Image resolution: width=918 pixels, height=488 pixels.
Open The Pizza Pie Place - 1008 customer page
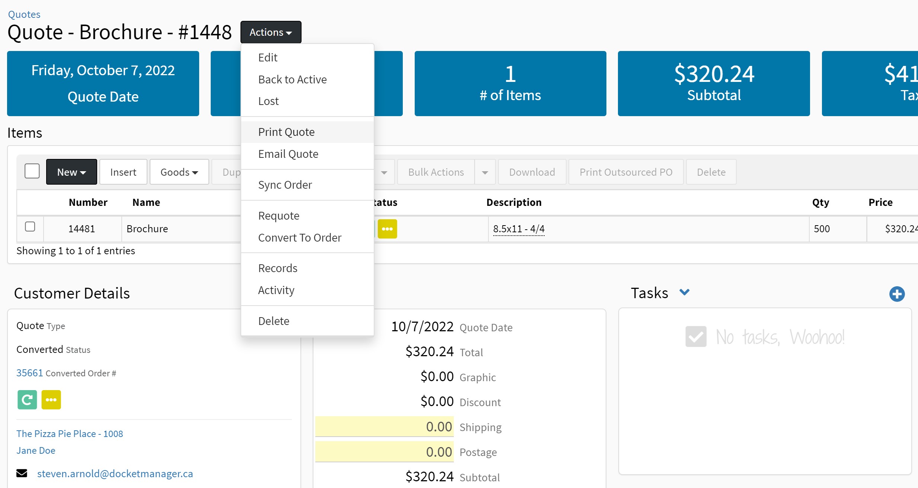(x=69, y=433)
